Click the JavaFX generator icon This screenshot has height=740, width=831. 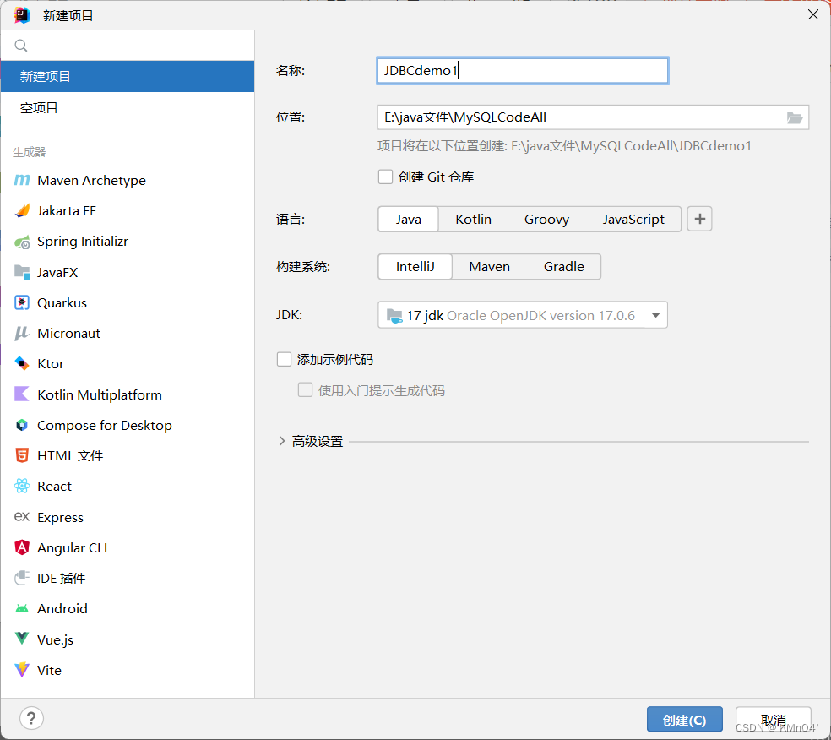click(x=22, y=273)
